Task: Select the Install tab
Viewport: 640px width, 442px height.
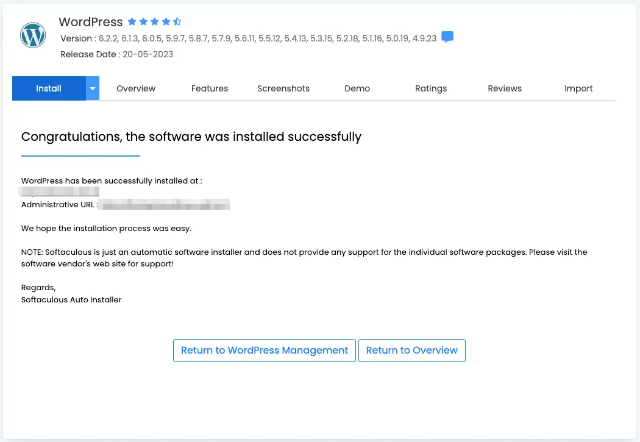Action: click(x=49, y=88)
